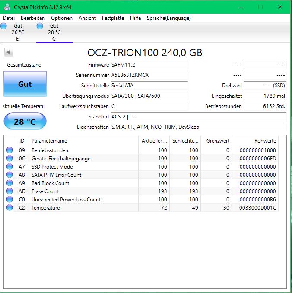292x293 pixels.
Task: Select the Unexpected Power Loss Count name
Action: [66, 200]
